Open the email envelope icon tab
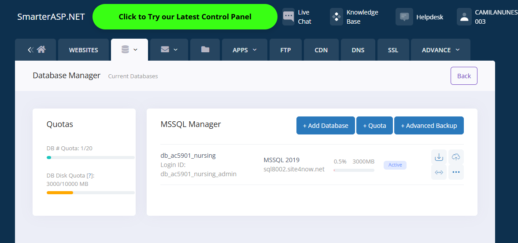The height and width of the screenshot is (243, 518). tap(165, 50)
